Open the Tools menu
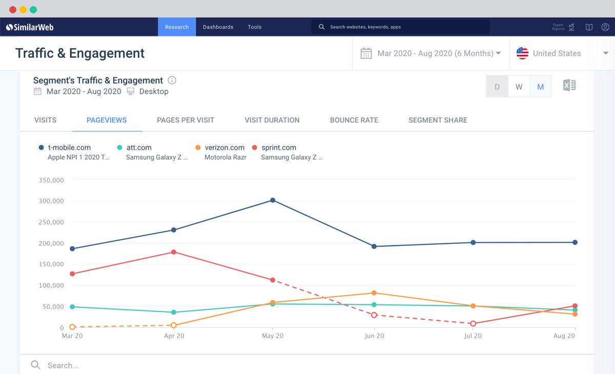 (255, 27)
